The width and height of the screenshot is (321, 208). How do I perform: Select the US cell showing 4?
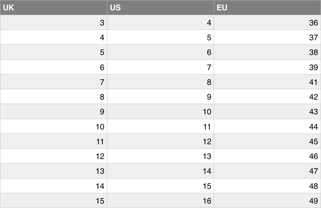pos(160,23)
